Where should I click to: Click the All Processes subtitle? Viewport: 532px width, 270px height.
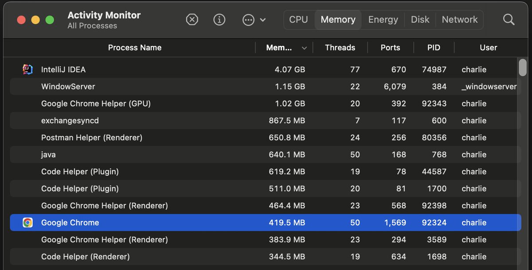92,26
